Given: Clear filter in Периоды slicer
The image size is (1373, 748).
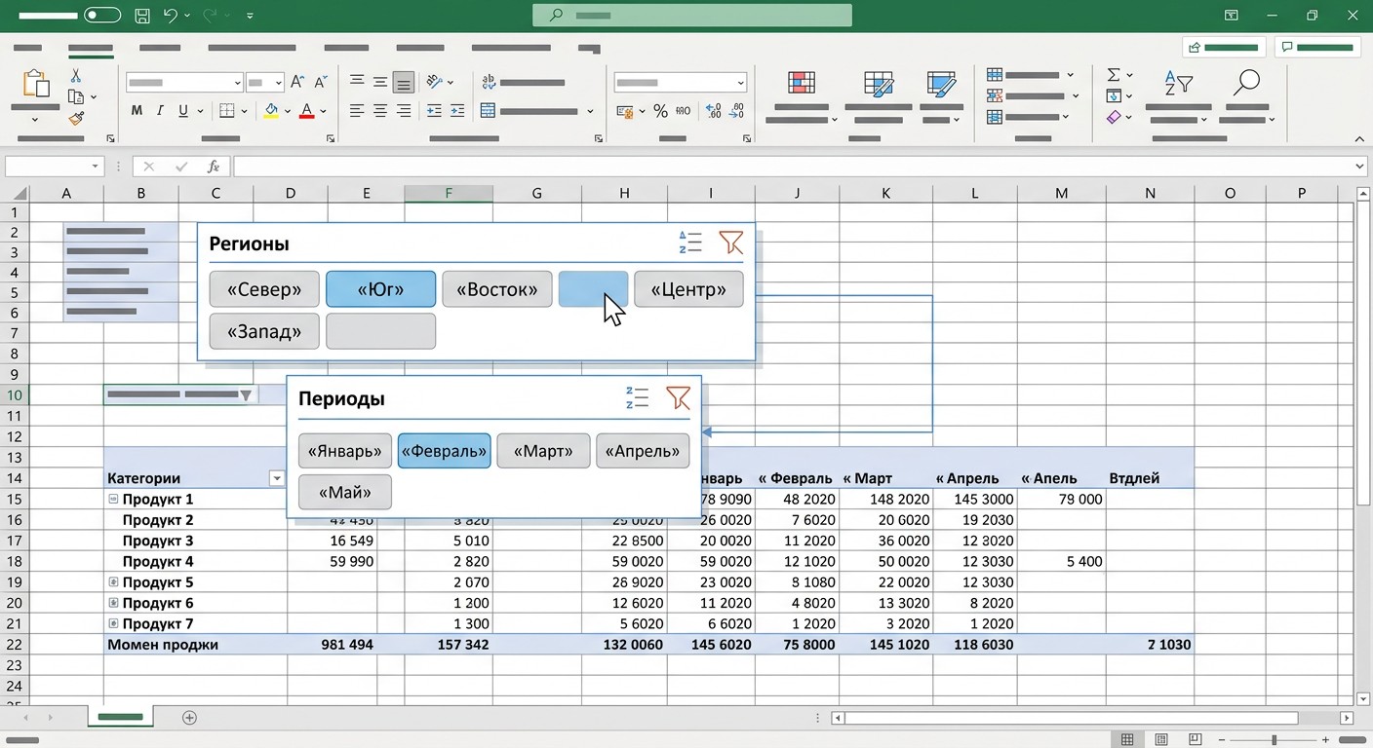Looking at the screenshot, I should [x=678, y=397].
